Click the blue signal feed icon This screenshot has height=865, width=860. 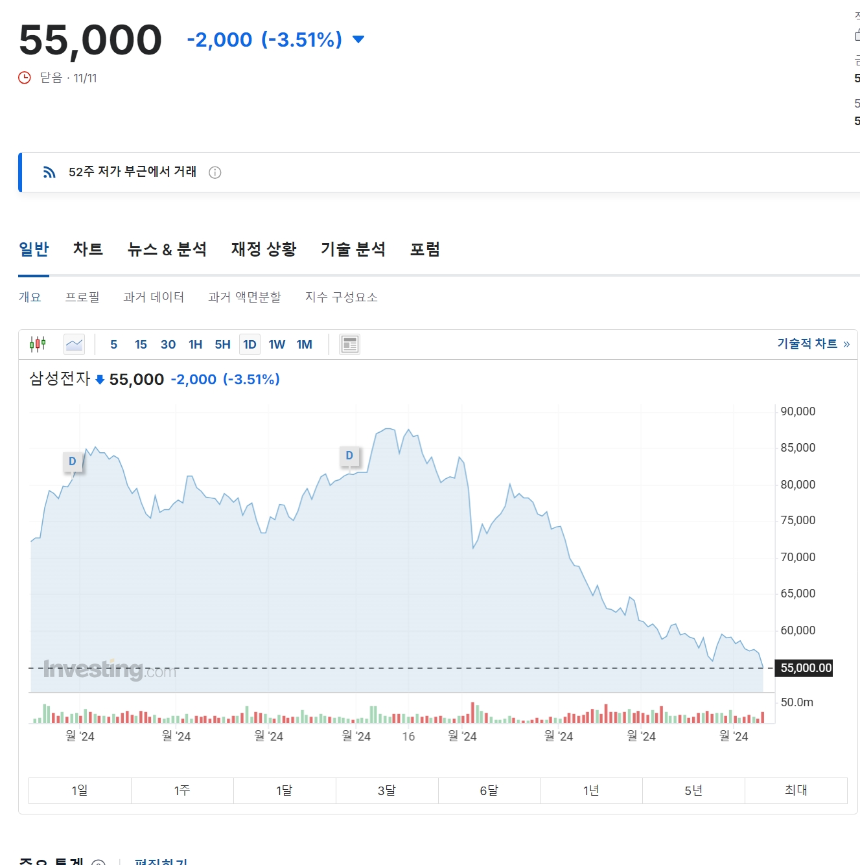49,172
